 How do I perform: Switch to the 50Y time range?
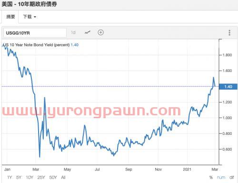pyautogui.click(x=53, y=177)
